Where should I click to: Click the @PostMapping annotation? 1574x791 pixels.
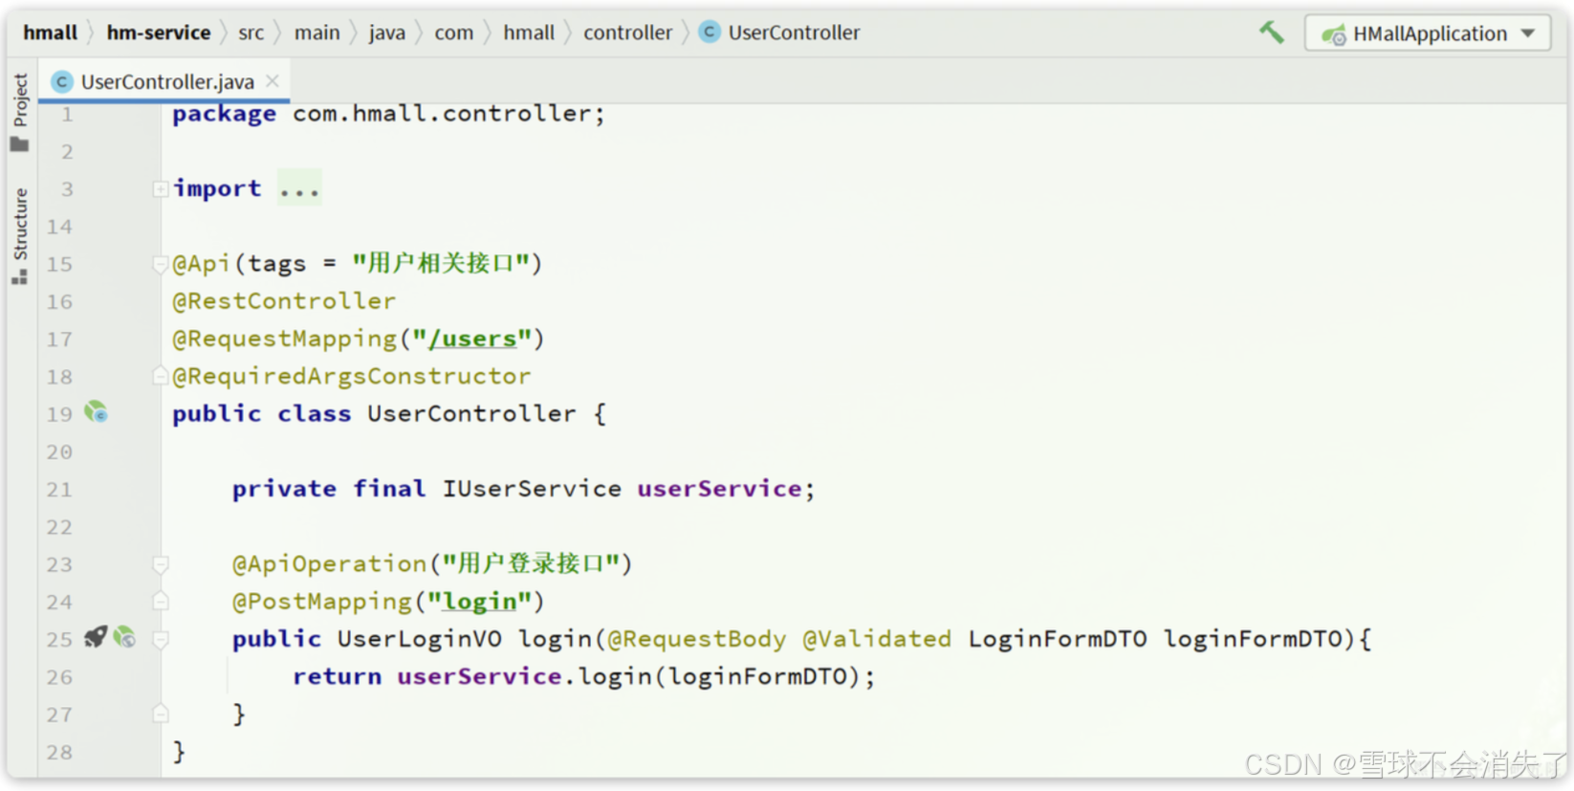pos(321,602)
